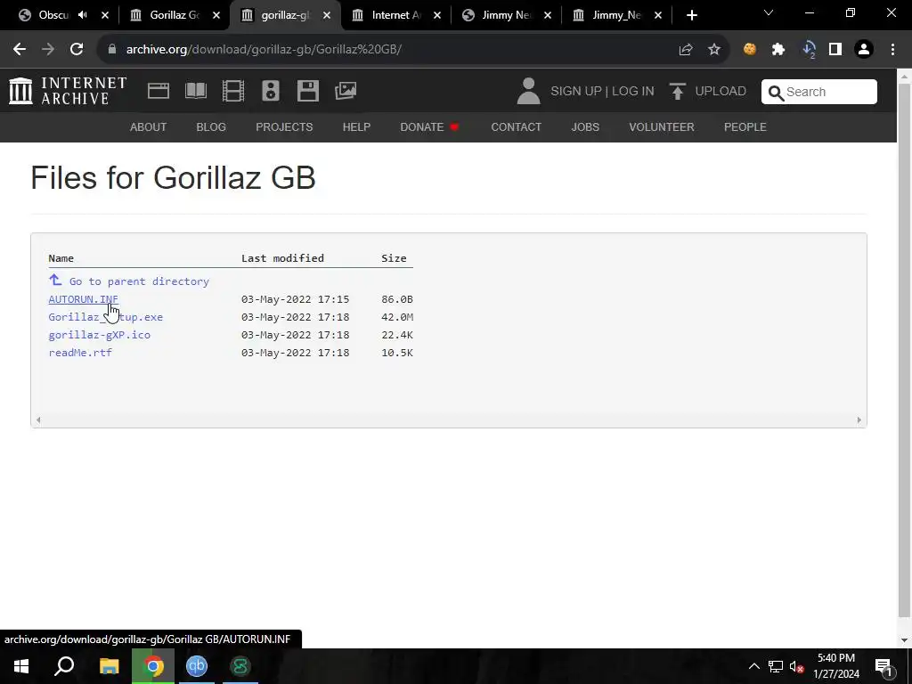
Task: Open the Software floppy-disk icon
Action: coord(307,91)
